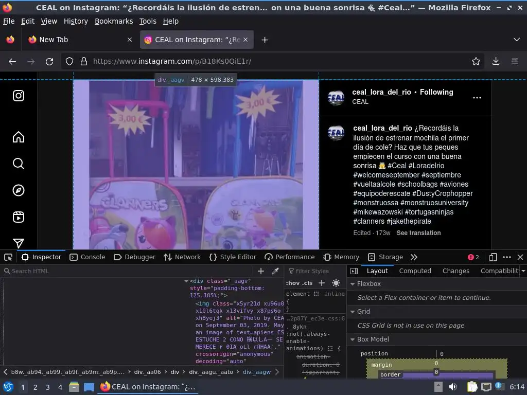This screenshot has width=527, height=395.
Task: Click the browser back arrow
Action: 12,62
